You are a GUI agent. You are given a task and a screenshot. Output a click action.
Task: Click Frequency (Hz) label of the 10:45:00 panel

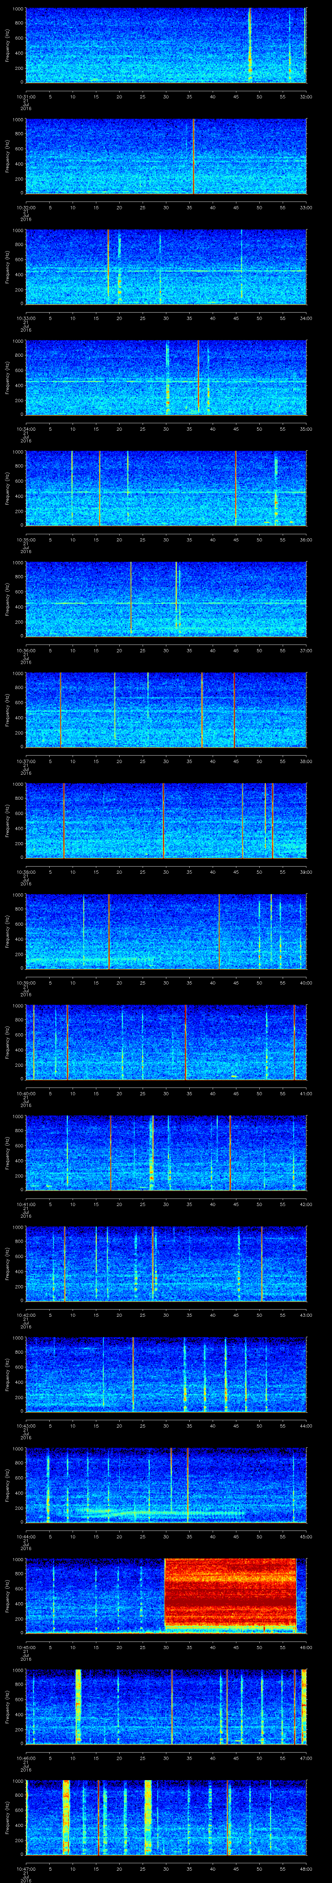(7, 1596)
